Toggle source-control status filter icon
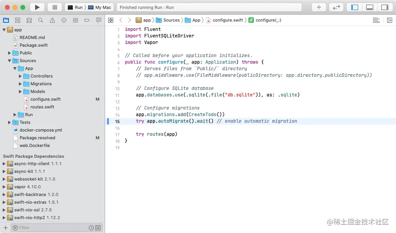This screenshot has height=233, width=396. click(x=98, y=228)
